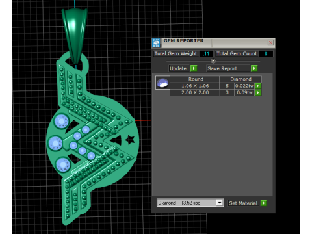Viewport: 312px width, 234px height.
Task: Click the 0.022tw weight cell
Action: (x=244, y=86)
